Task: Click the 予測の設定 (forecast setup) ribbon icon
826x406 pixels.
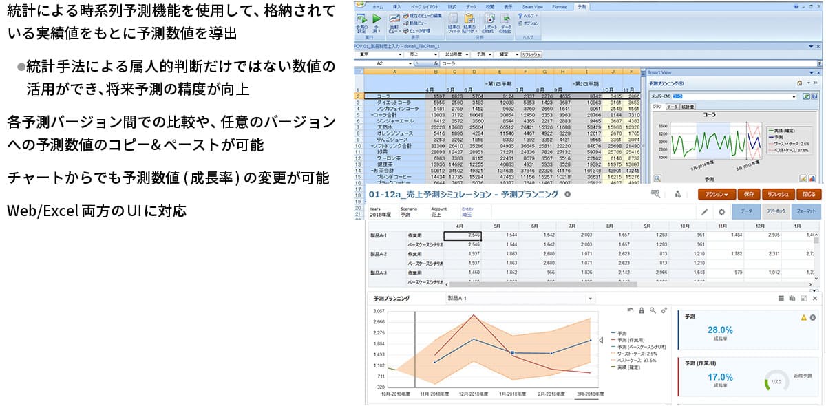Action: [361, 23]
